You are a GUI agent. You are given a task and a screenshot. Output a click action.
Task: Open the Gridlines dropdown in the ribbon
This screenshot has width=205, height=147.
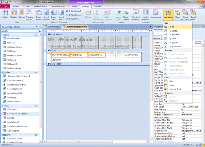point(5,15)
